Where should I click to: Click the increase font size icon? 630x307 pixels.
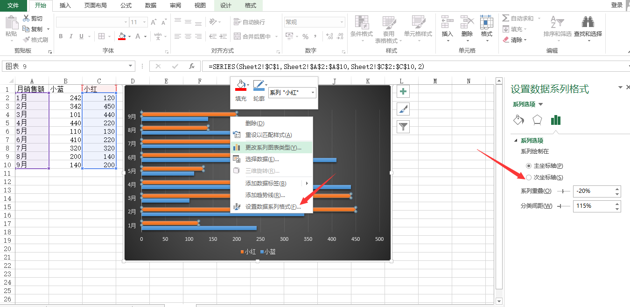click(153, 22)
